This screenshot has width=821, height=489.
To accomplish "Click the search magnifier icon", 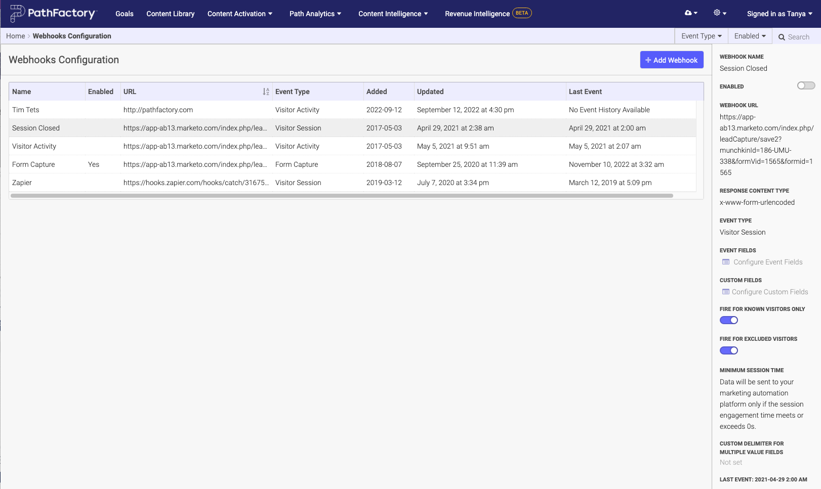I will pos(782,37).
